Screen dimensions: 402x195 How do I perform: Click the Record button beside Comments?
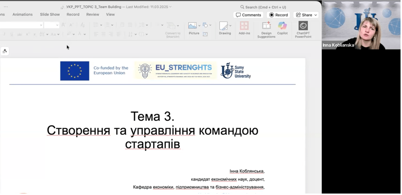pos(278,15)
